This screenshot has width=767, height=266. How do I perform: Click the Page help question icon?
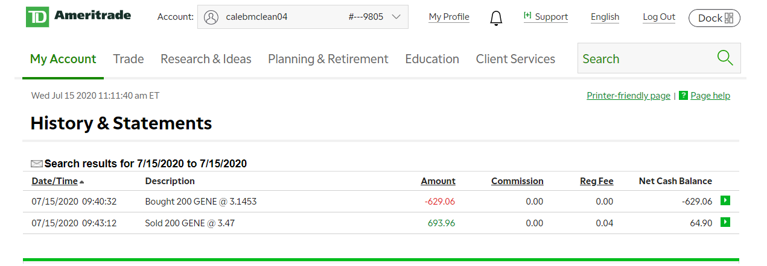point(683,96)
